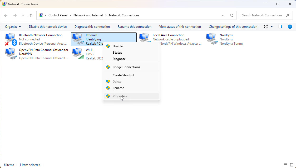Click Diagnose this connection in toolbar

coord(92,27)
